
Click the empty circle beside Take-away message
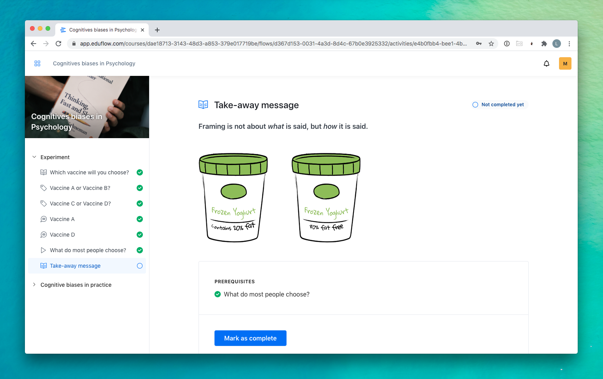[x=140, y=266]
